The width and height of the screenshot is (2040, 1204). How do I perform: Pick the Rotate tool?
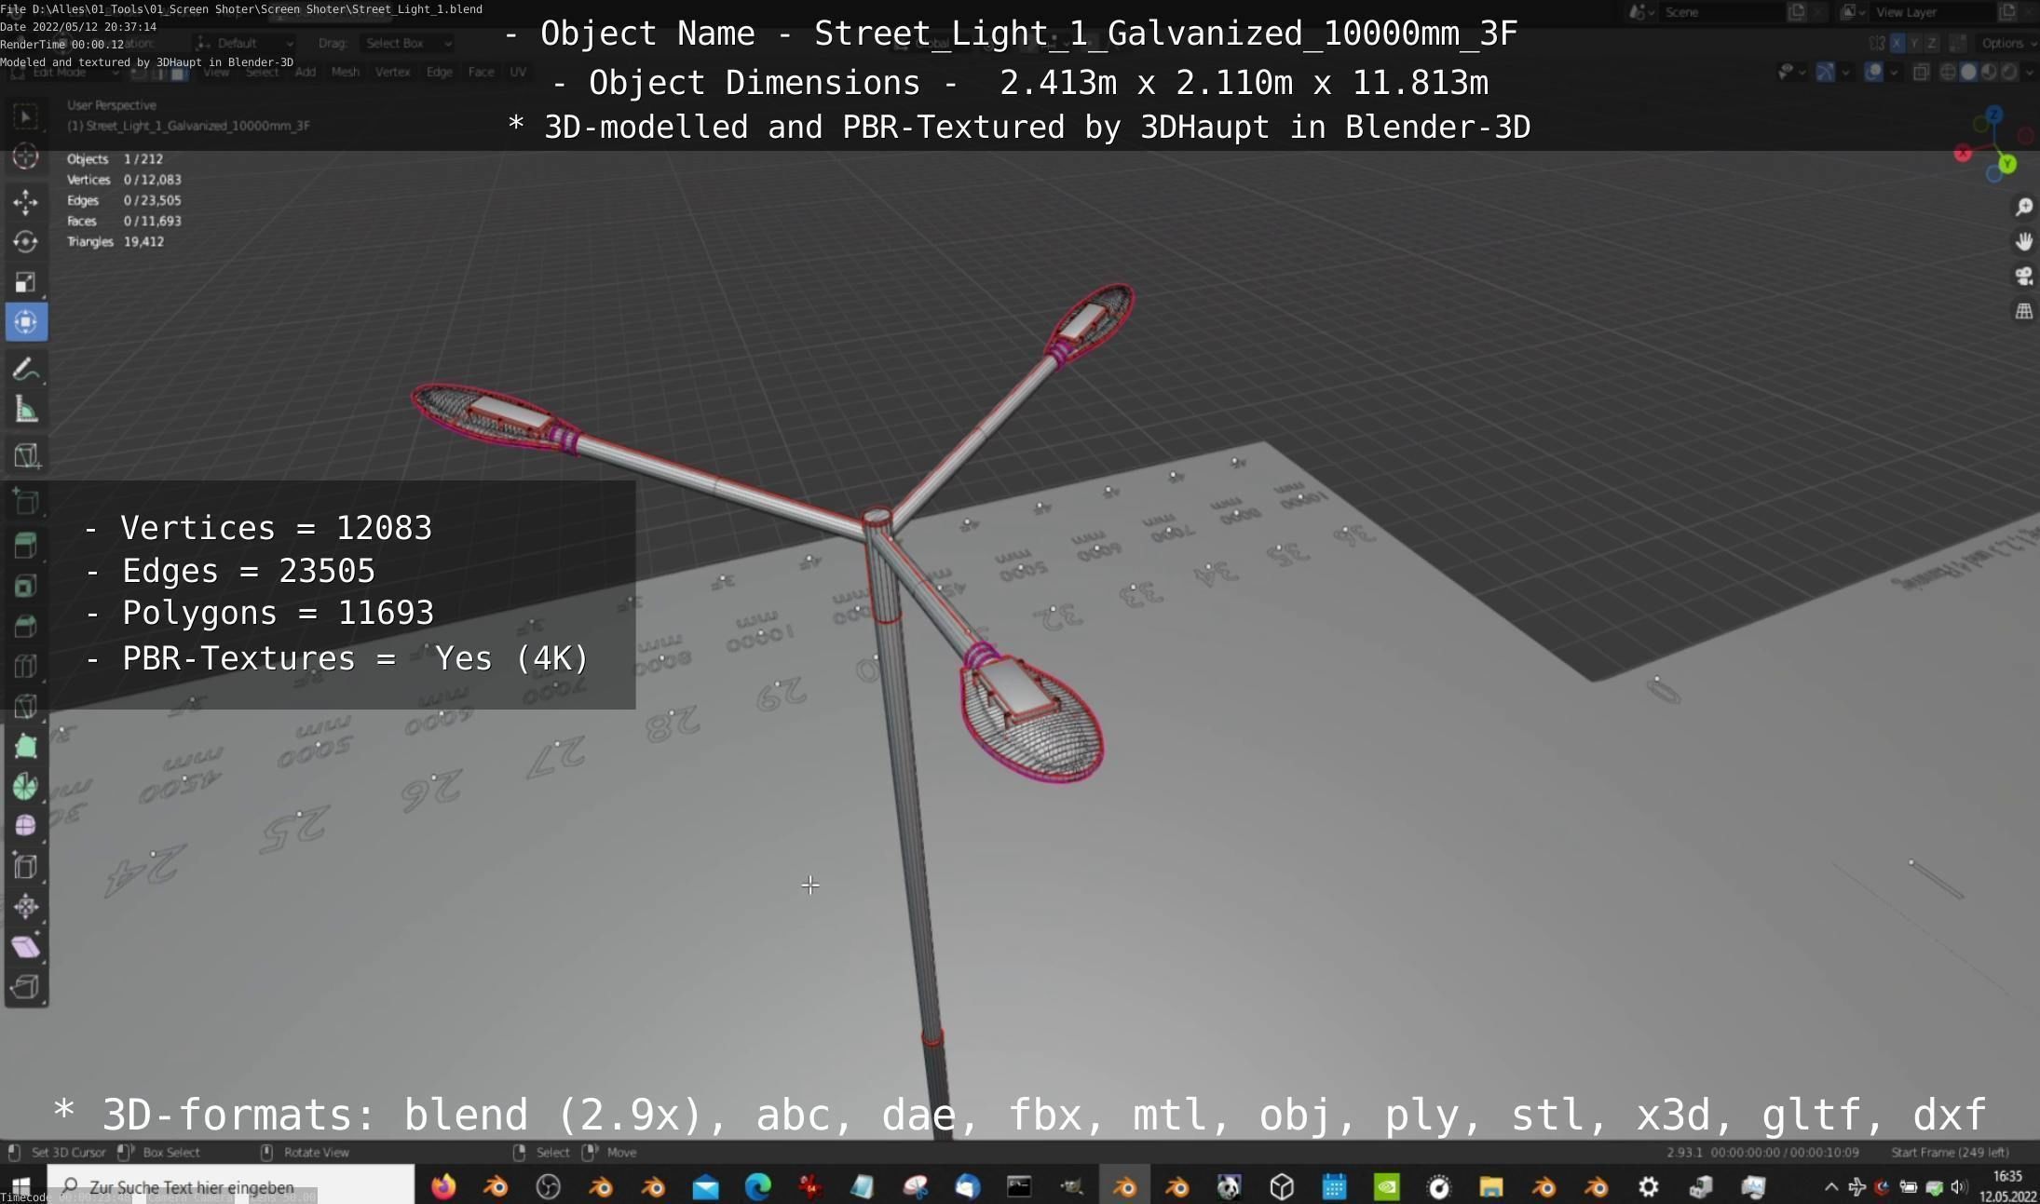25,241
